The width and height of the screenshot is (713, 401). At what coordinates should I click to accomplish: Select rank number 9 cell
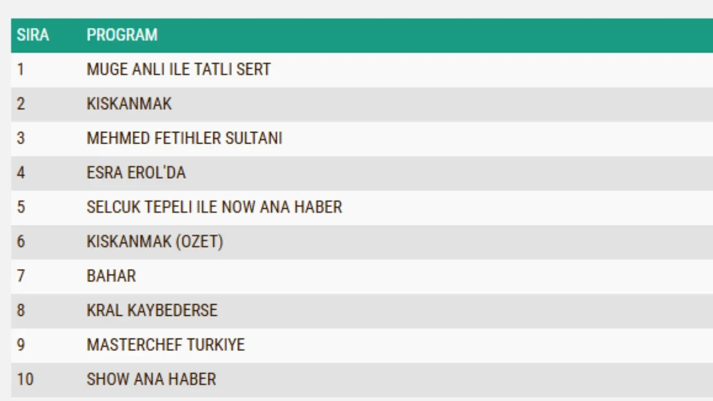click(21, 345)
